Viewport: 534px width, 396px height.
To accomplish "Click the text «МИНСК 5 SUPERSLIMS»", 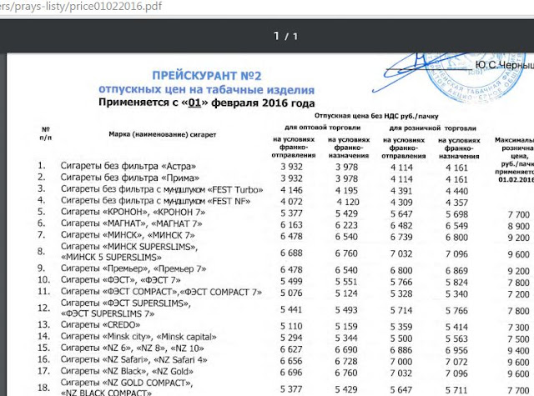I will tap(111, 258).
